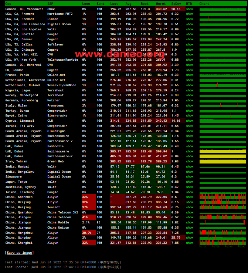The height and width of the screenshot is (273, 248).
Task: Click the Vancouver Shaw latency chart
Action: [x=222, y=9]
